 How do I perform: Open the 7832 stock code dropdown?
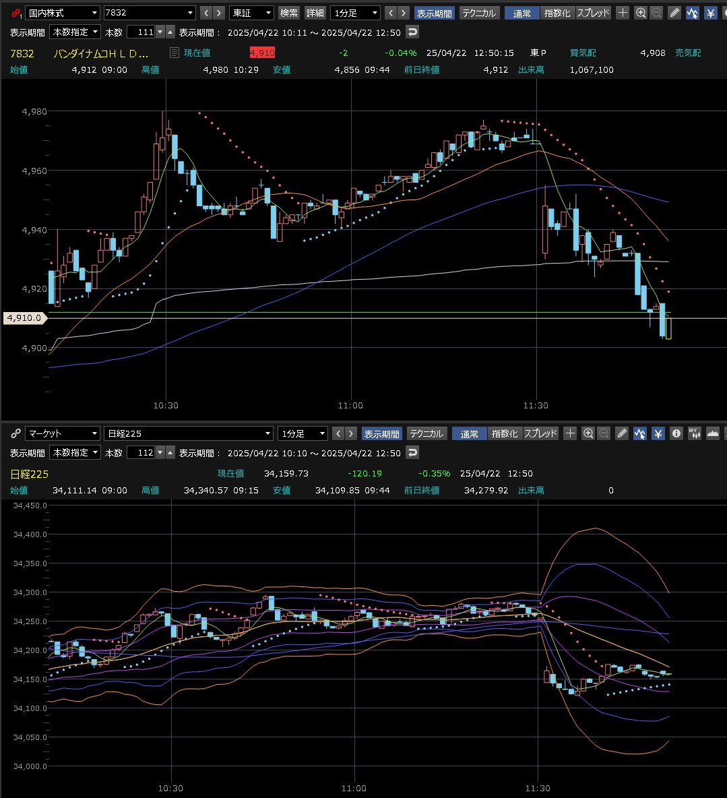(150, 13)
